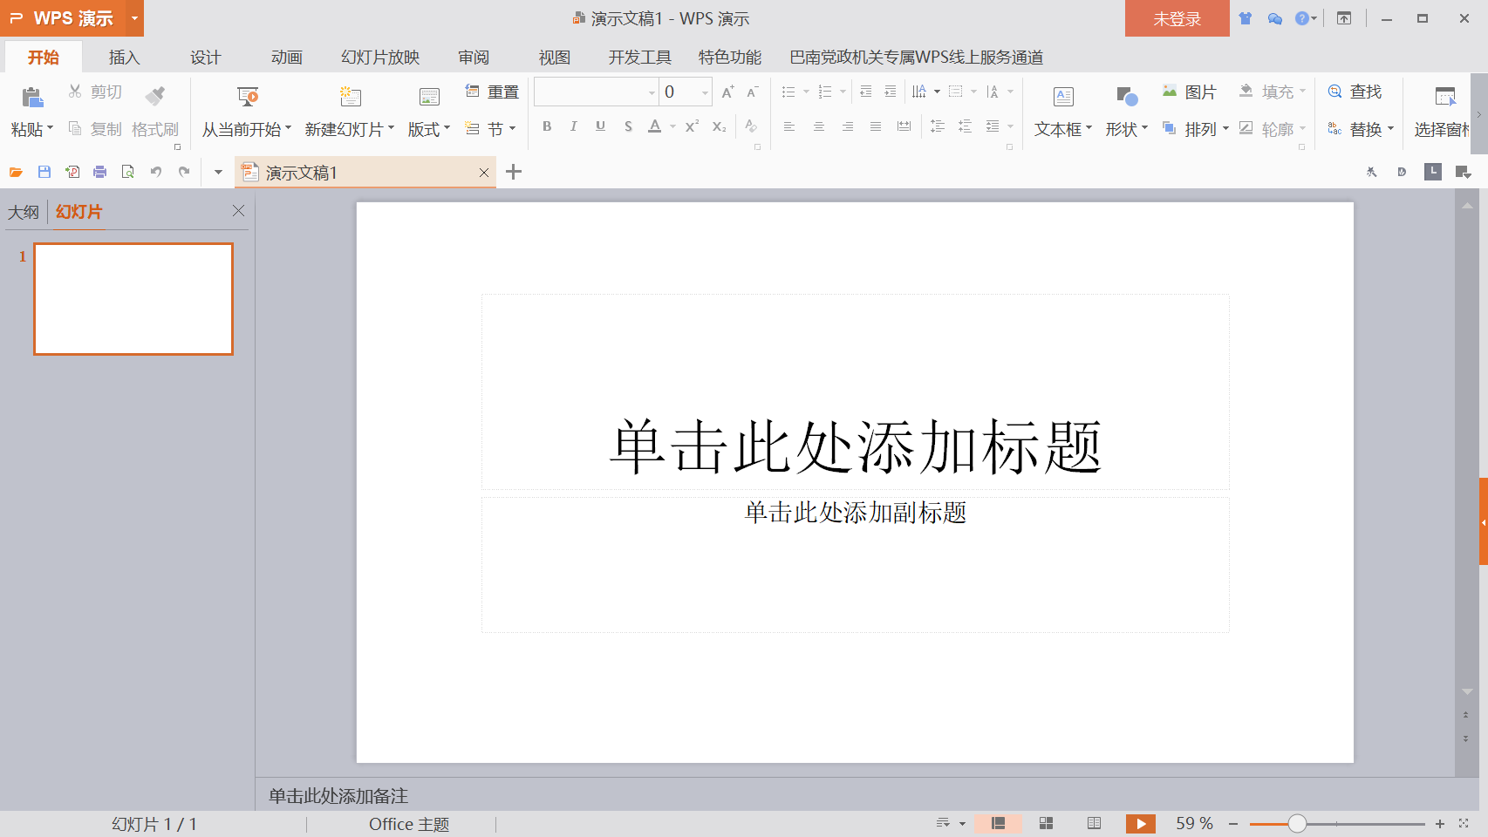
Task: Open WPS 演示 application menu arrow
Action: pyautogui.click(x=134, y=18)
